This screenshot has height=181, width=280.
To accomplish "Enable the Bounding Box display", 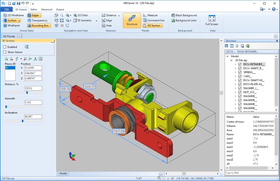I will pos(39,25).
